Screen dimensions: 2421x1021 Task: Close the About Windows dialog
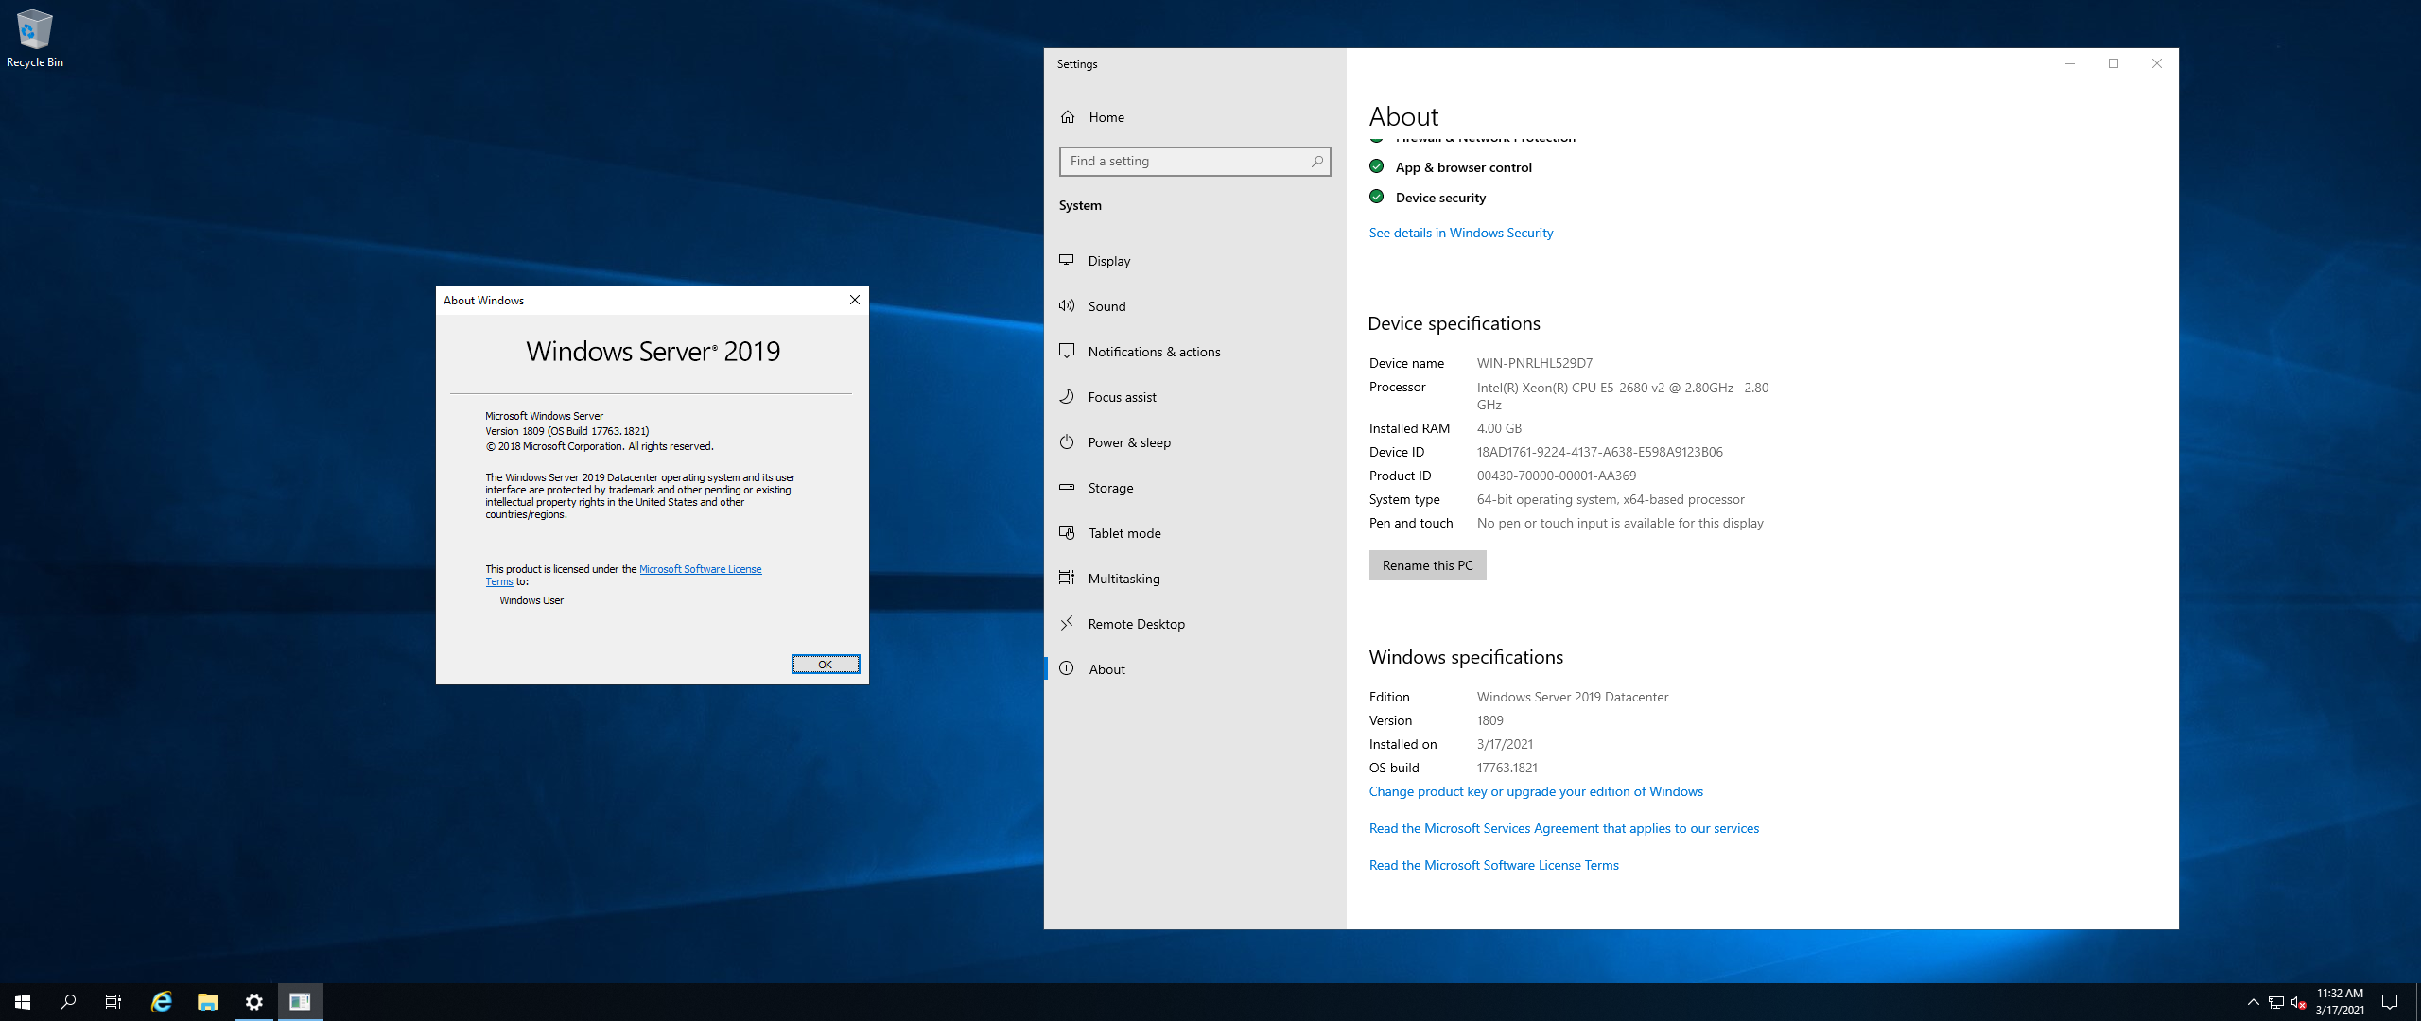[x=854, y=300]
